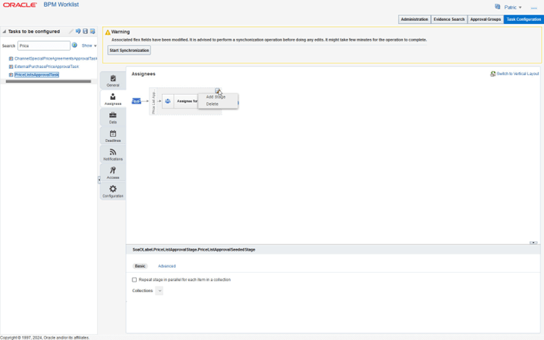Click the pencil edit icon in Tasks header
This screenshot has width=544, height=340.
(x=71, y=31)
